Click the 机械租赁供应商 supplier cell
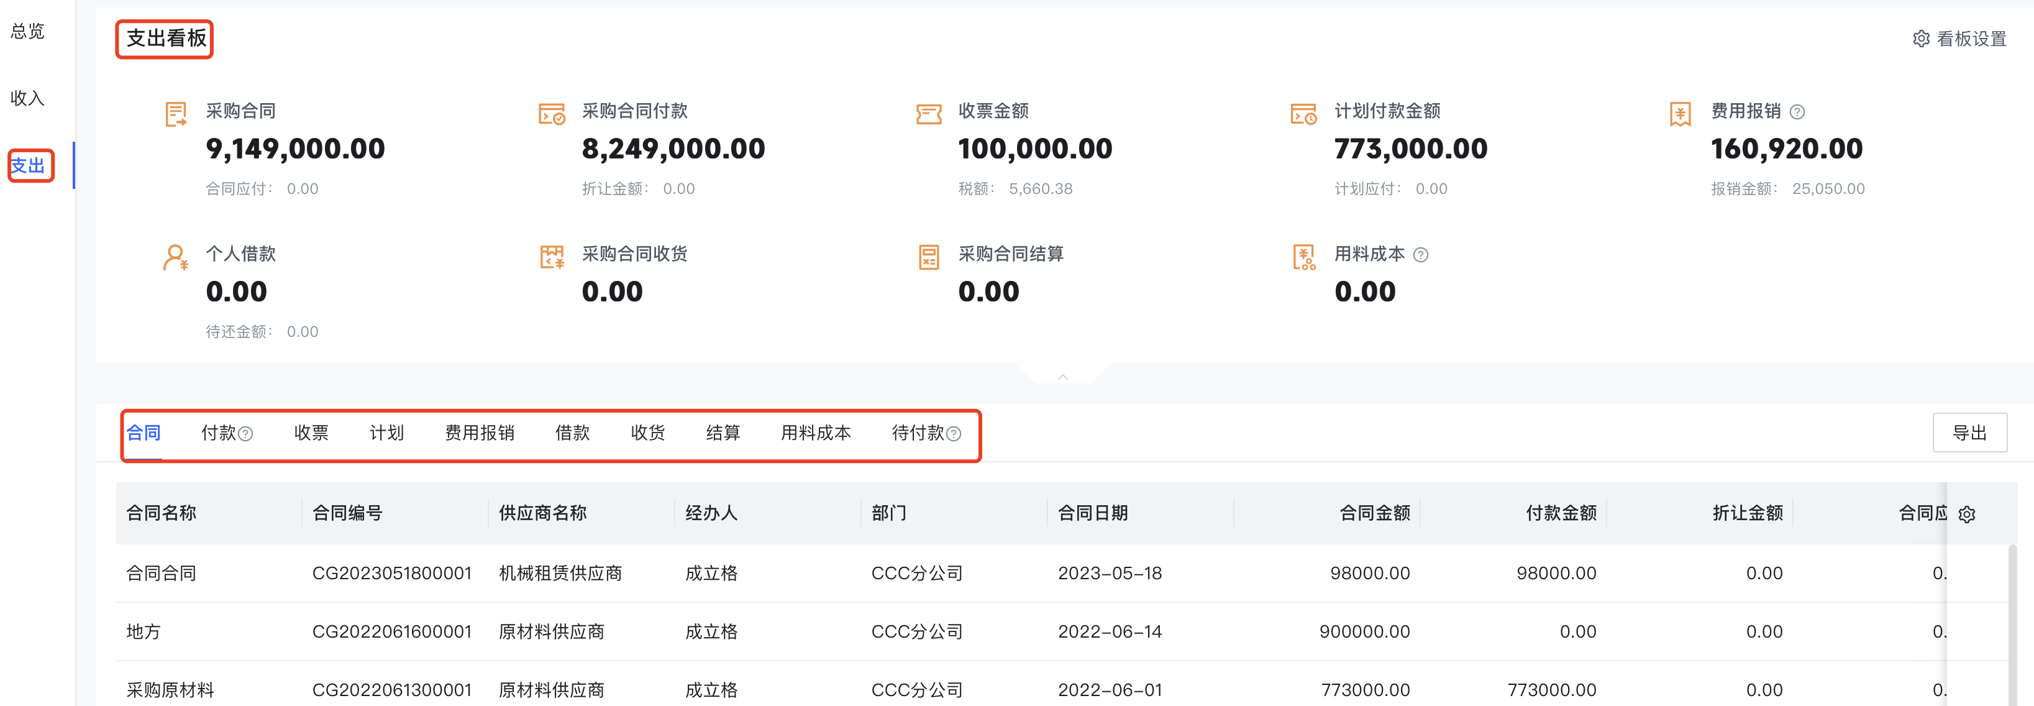The width and height of the screenshot is (2034, 706). [560, 574]
